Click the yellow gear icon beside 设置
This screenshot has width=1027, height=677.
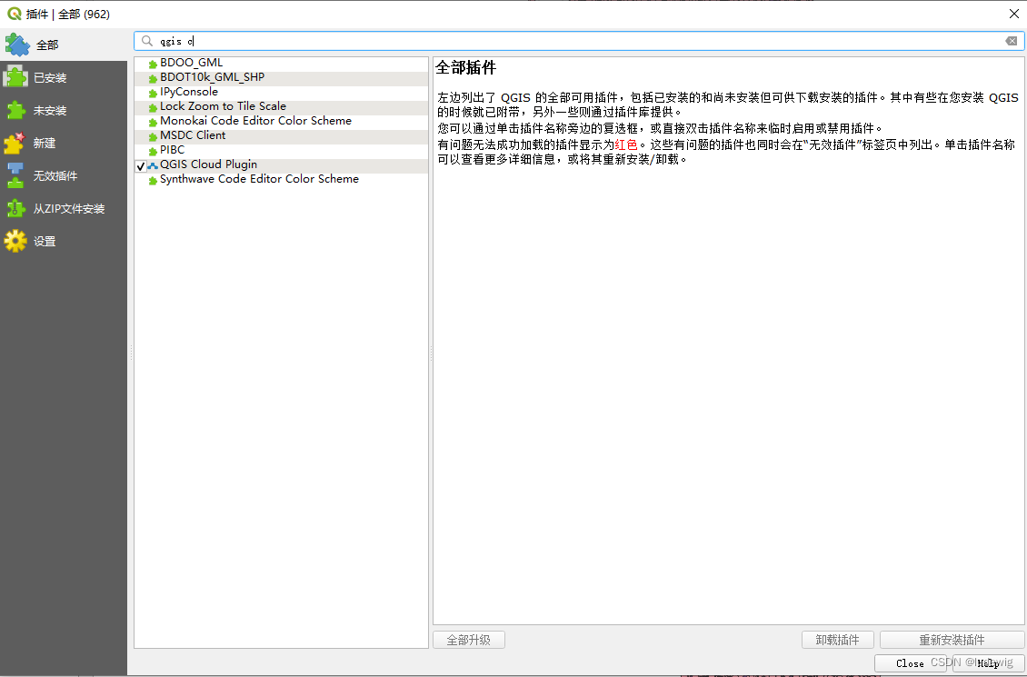[x=15, y=241]
